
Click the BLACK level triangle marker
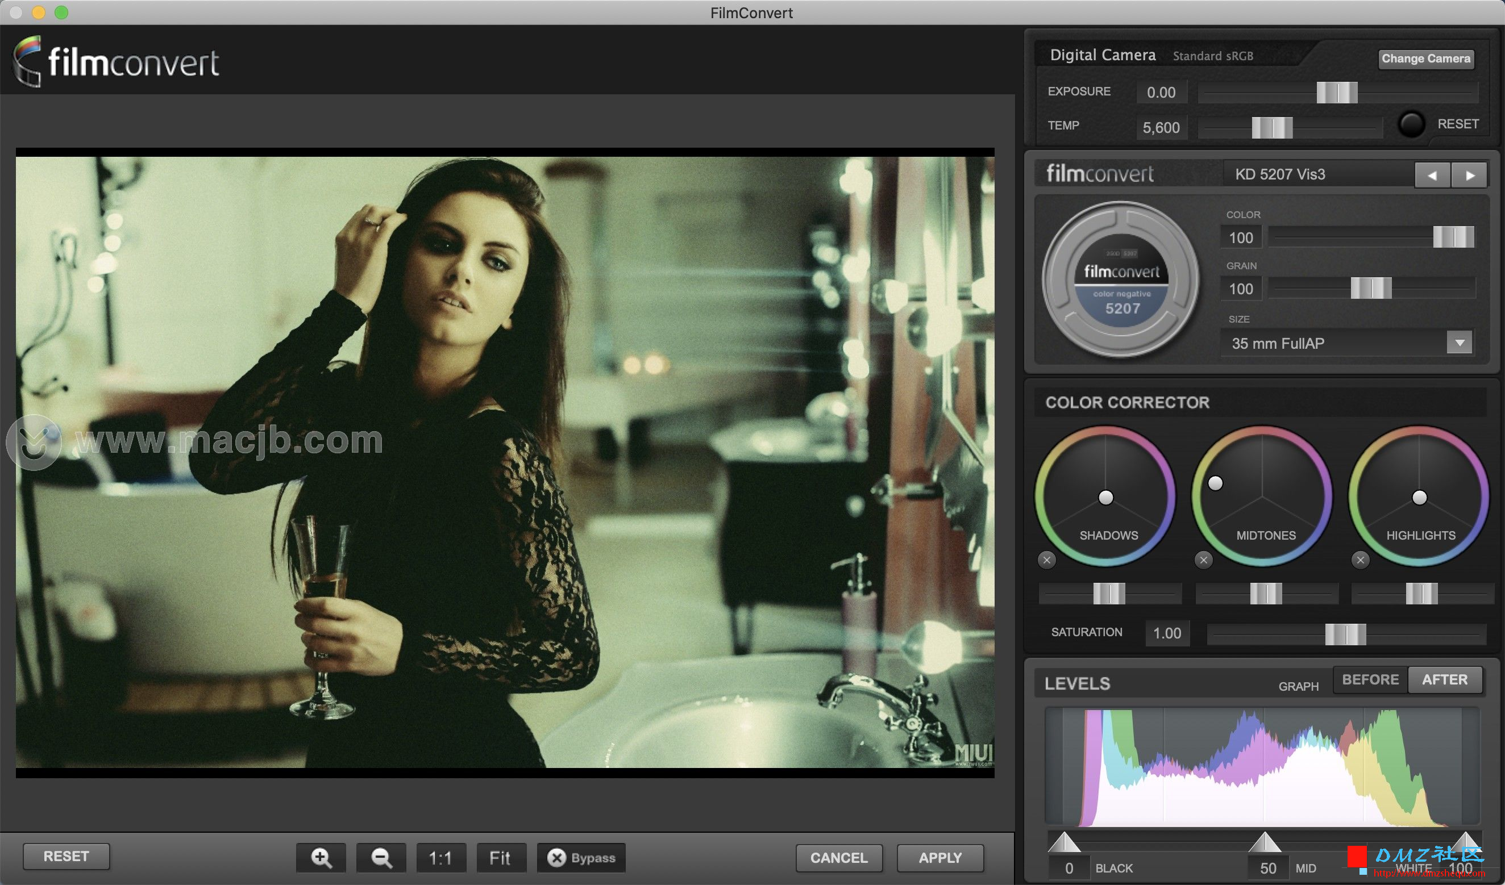[1063, 841]
